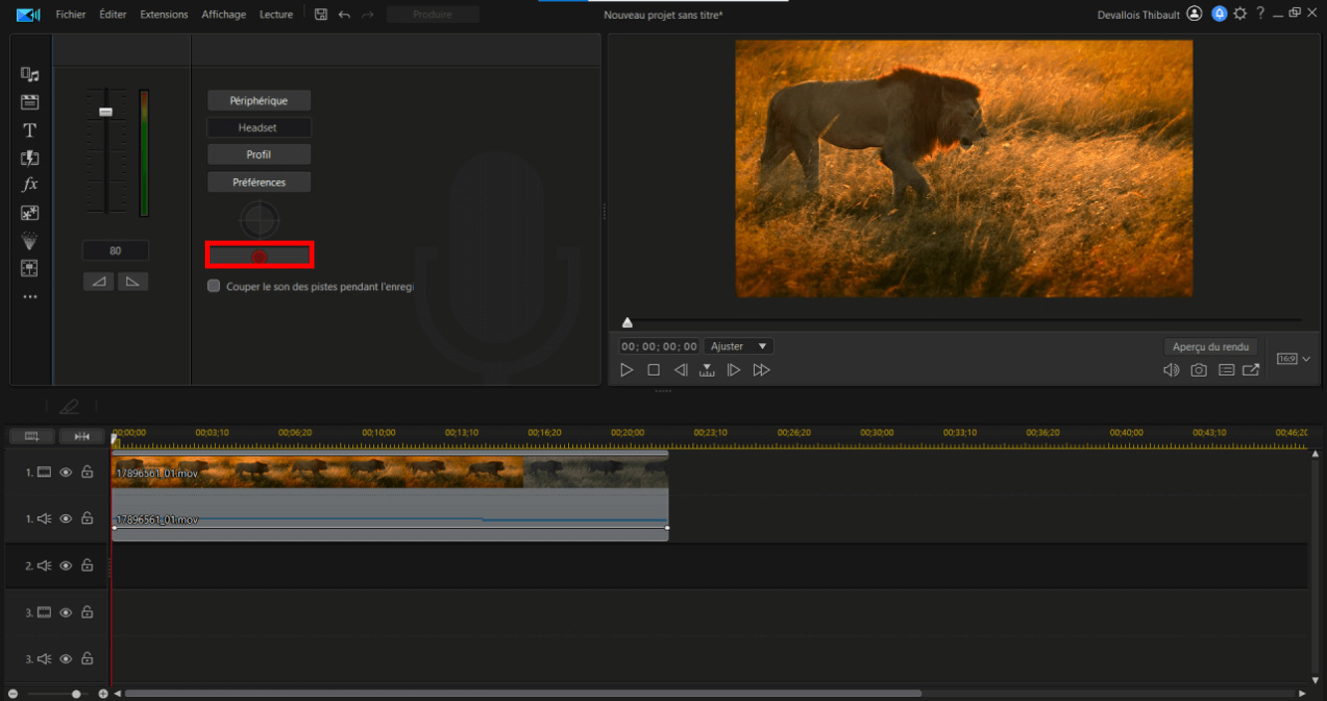The image size is (1327, 701).
Task: Toggle the eye on audio track 2
Action: pyautogui.click(x=66, y=566)
